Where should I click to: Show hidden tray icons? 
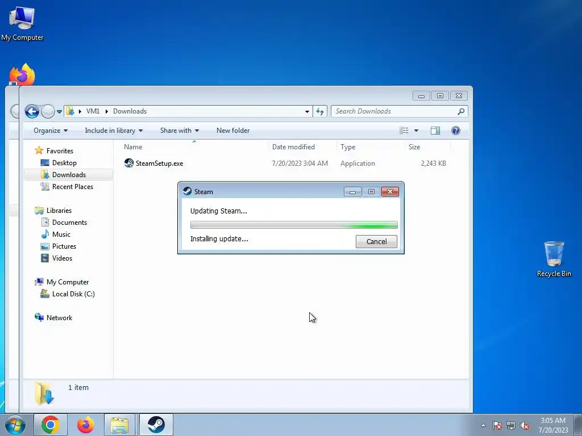483,425
